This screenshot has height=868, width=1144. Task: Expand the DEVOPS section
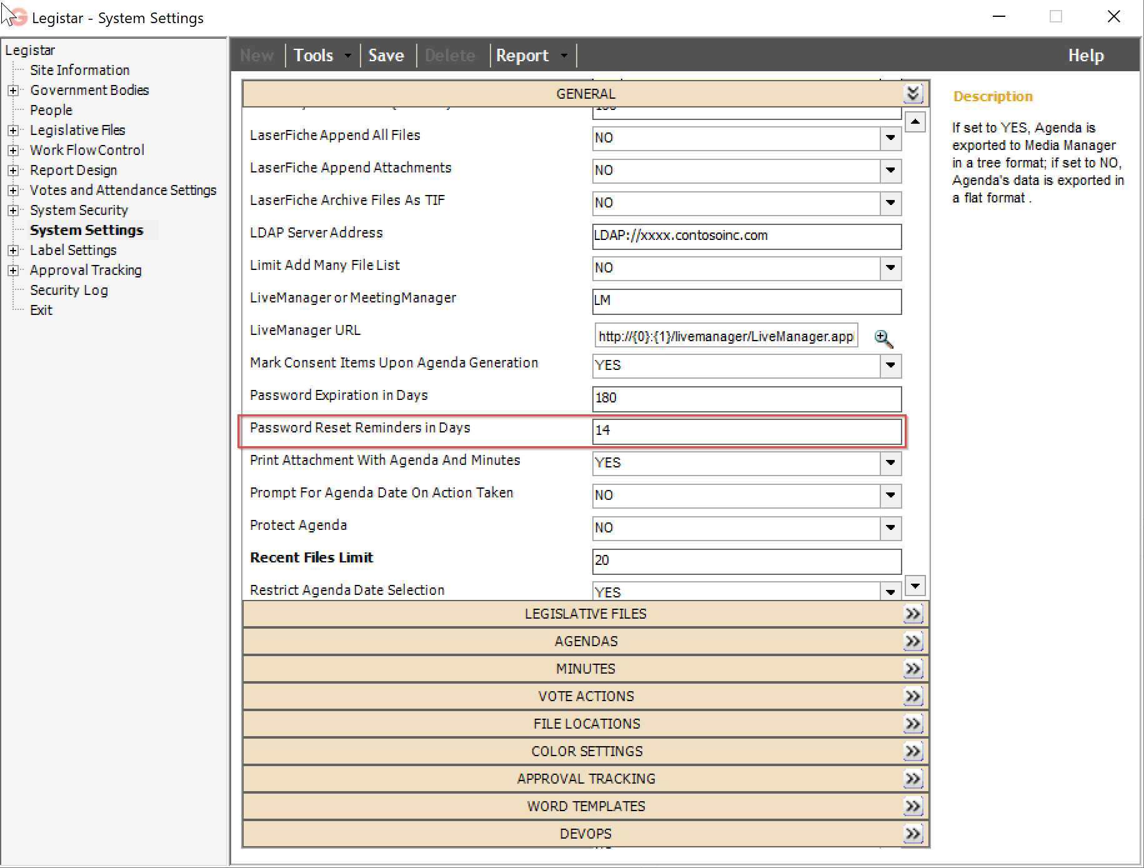(913, 833)
